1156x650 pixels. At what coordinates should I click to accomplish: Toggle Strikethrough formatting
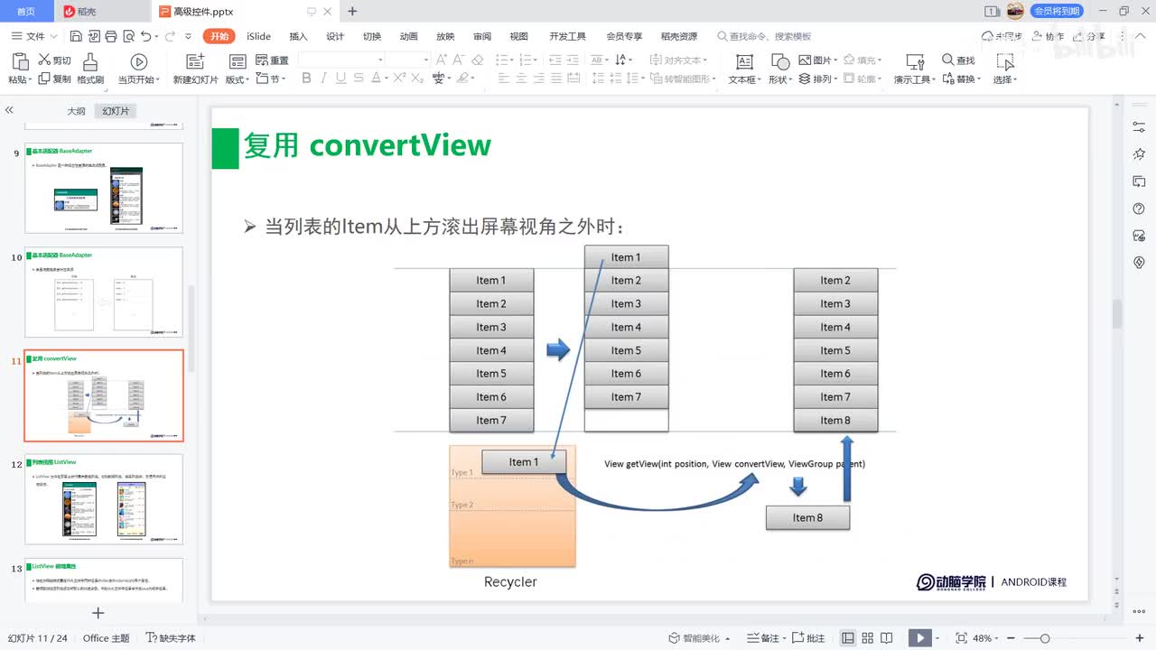pyautogui.click(x=359, y=79)
